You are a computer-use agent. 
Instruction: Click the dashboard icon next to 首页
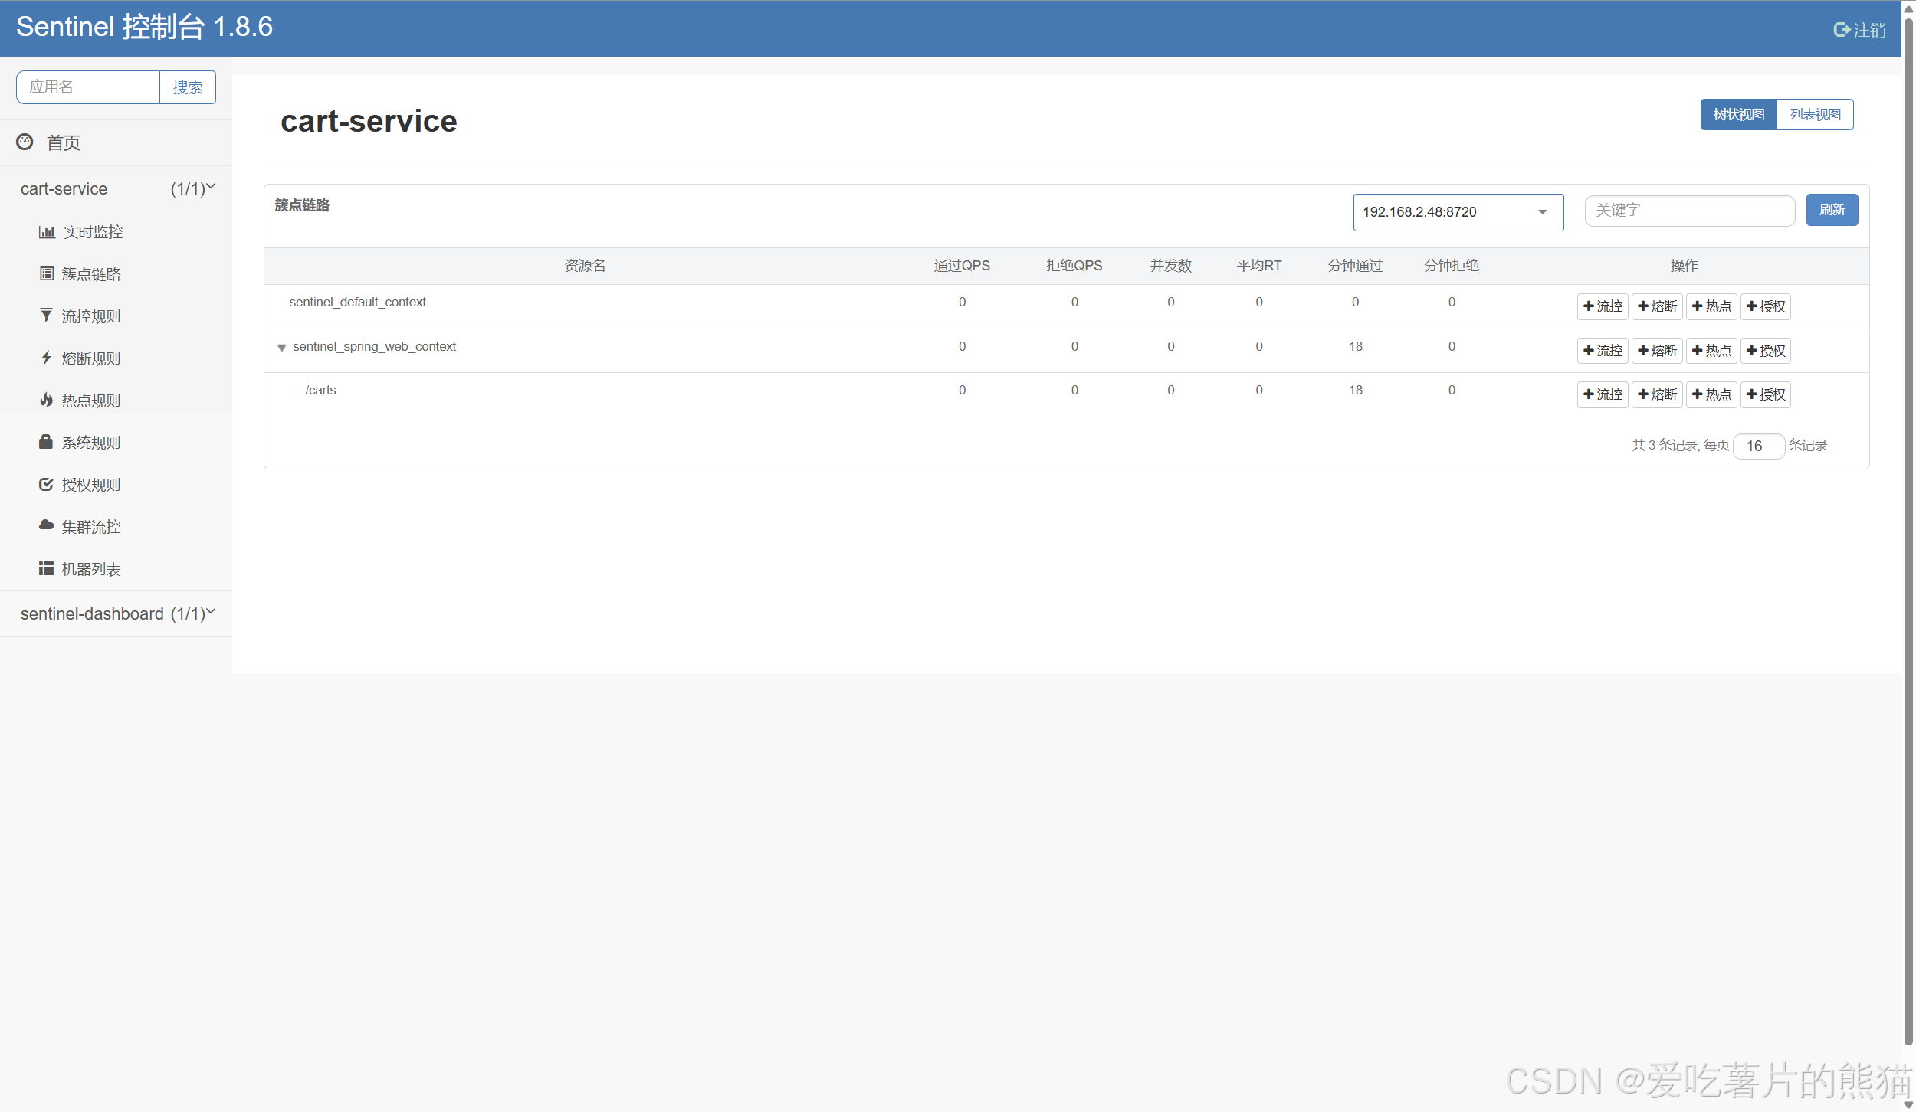[25, 142]
